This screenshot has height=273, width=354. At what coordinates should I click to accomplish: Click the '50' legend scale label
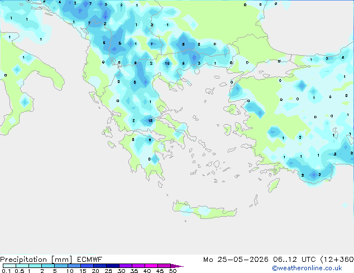173,271
